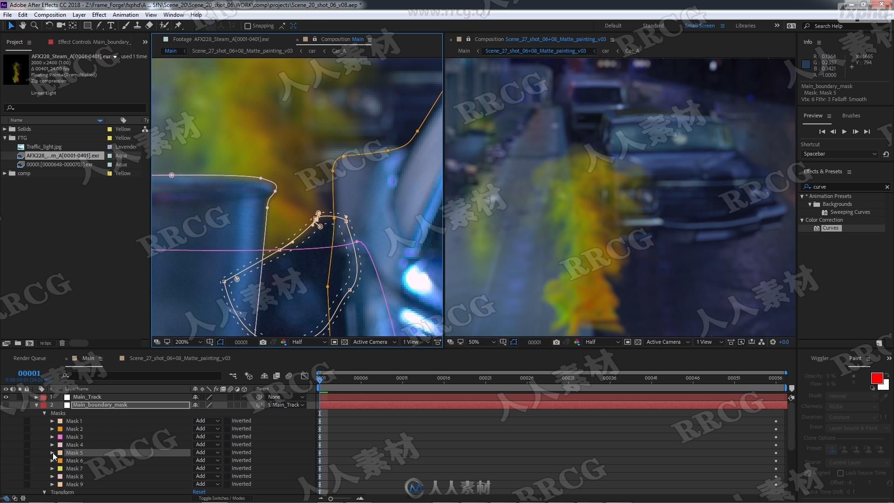
Task: Create new folder in Project panel
Action: point(18,343)
